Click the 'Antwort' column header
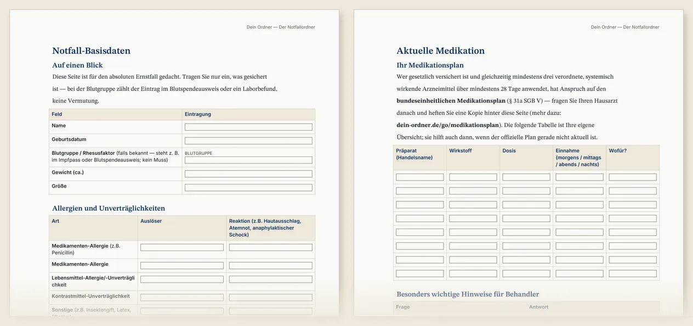Screen dimensions: 693x326 tap(538, 307)
